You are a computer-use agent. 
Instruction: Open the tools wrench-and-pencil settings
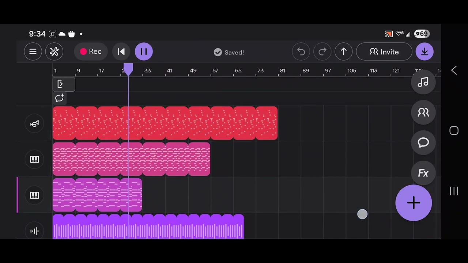(x=54, y=52)
